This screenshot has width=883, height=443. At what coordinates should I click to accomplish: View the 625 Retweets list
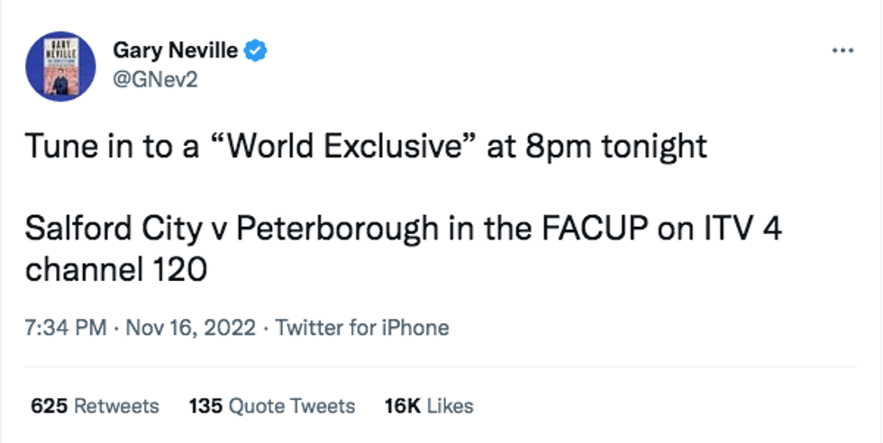(96, 406)
